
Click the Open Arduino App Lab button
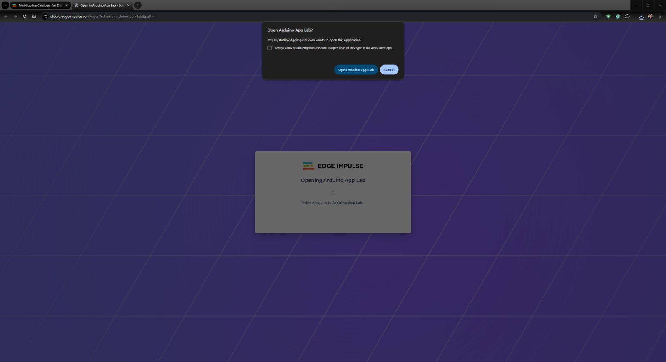[x=356, y=70]
